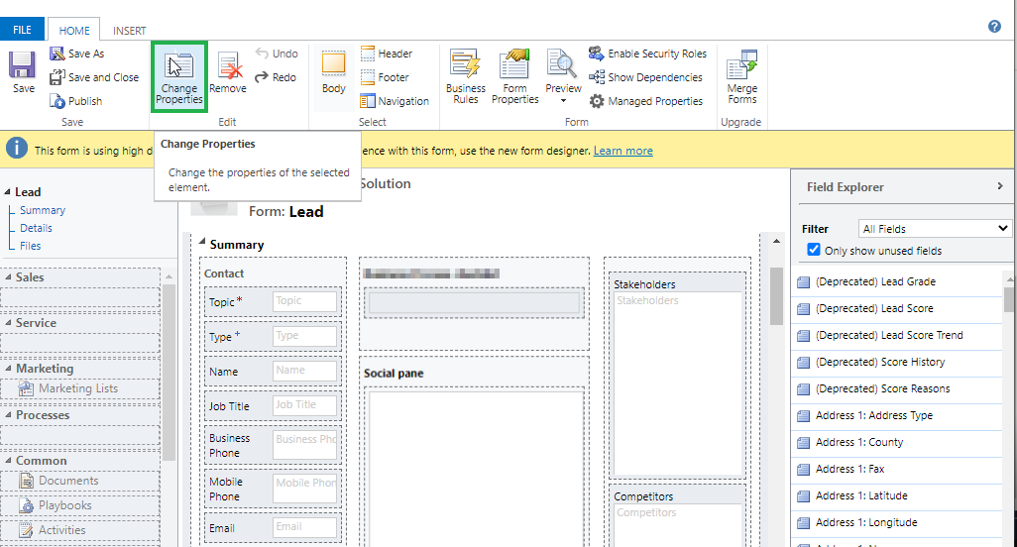Click the Remove icon in Edit group
Viewport: 1017px width, 547px height.
pyautogui.click(x=228, y=67)
